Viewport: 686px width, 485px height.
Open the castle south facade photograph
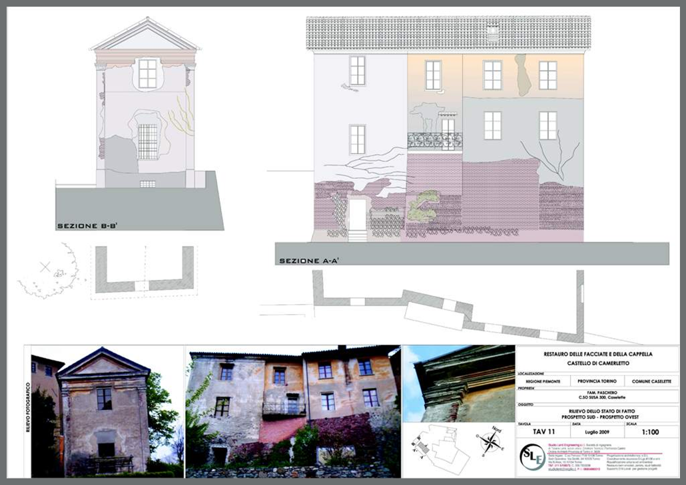[293, 411]
